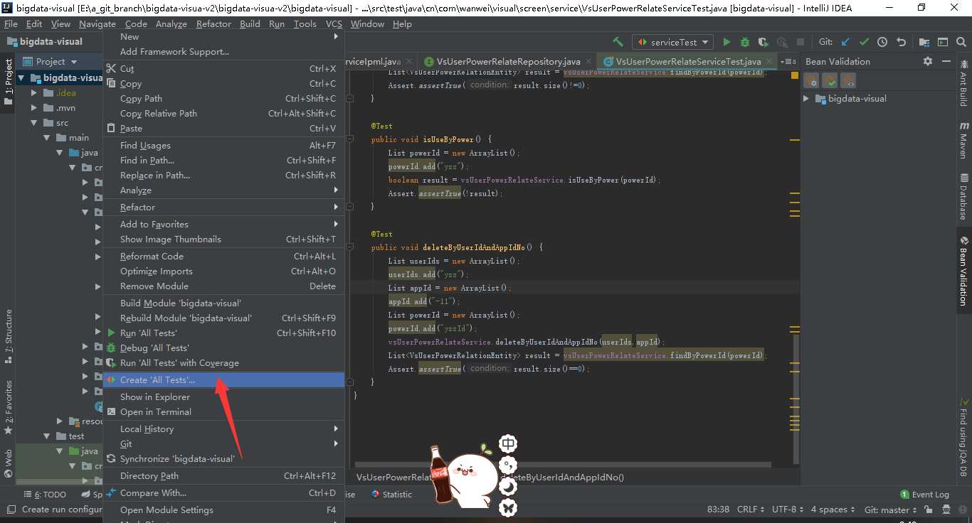The height and width of the screenshot is (523, 972).
Task: Select Open Module Settings in context menu
Action: (223, 509)
